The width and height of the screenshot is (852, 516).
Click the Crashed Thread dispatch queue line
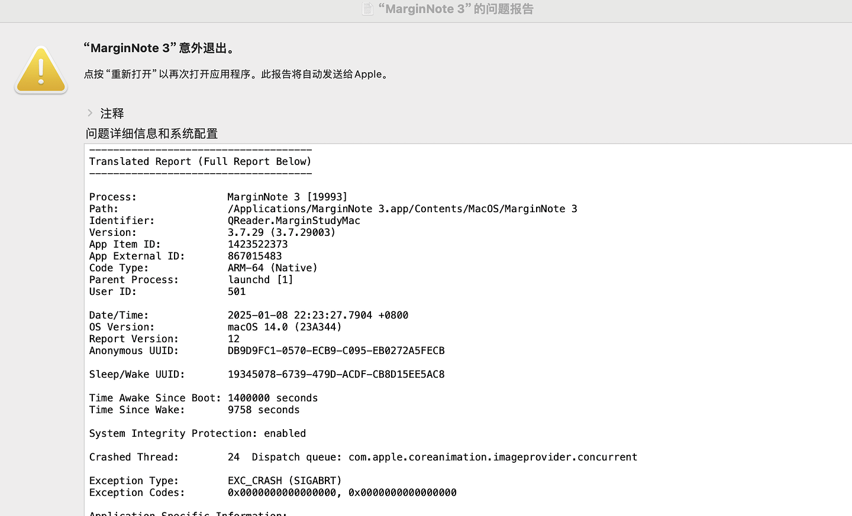coord(363,457)
